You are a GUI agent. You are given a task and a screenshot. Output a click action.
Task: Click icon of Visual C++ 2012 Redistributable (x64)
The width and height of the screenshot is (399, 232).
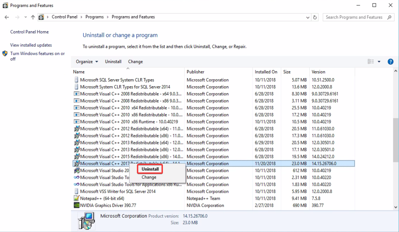(x=76, y=129)
